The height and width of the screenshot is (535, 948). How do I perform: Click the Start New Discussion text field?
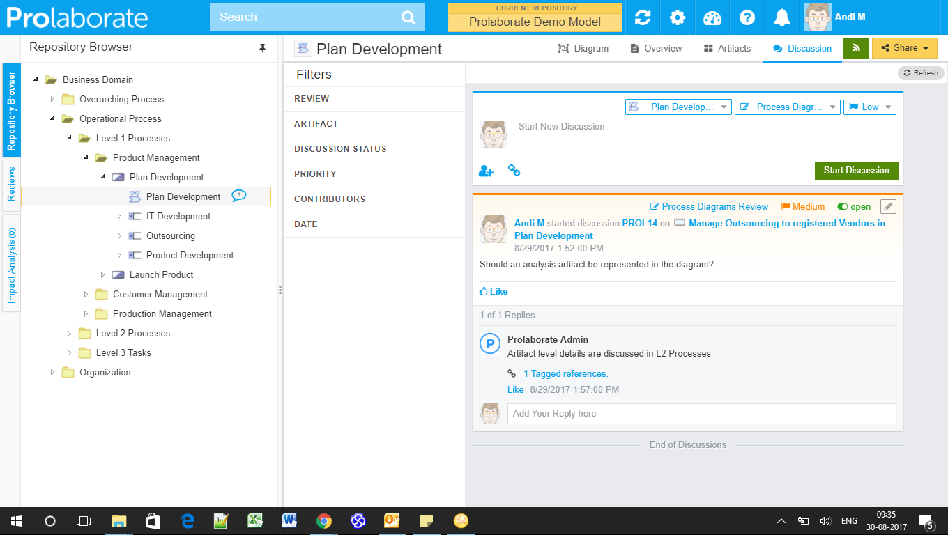click(x=705, y=127)
